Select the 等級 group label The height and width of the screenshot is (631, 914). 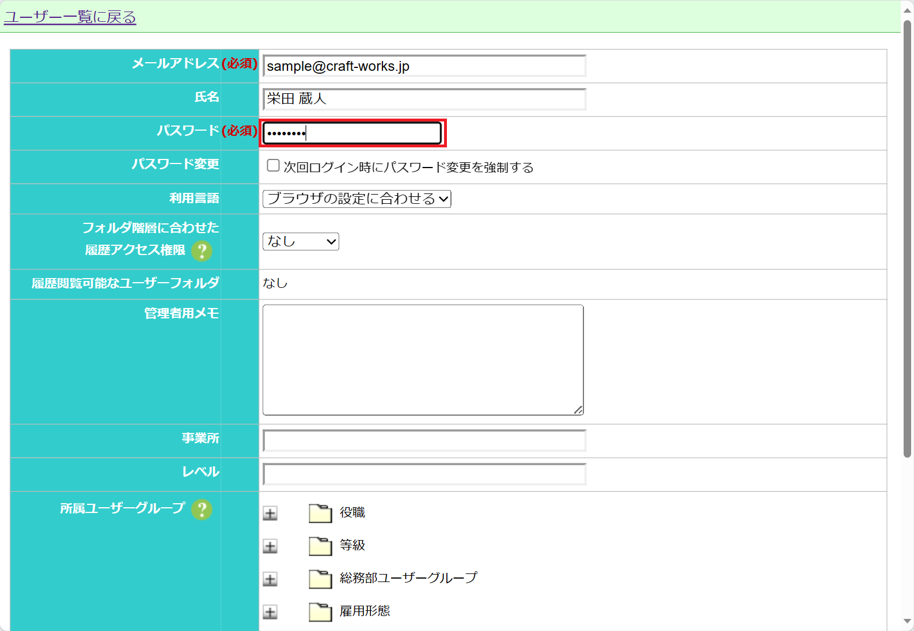coord(352,545)
